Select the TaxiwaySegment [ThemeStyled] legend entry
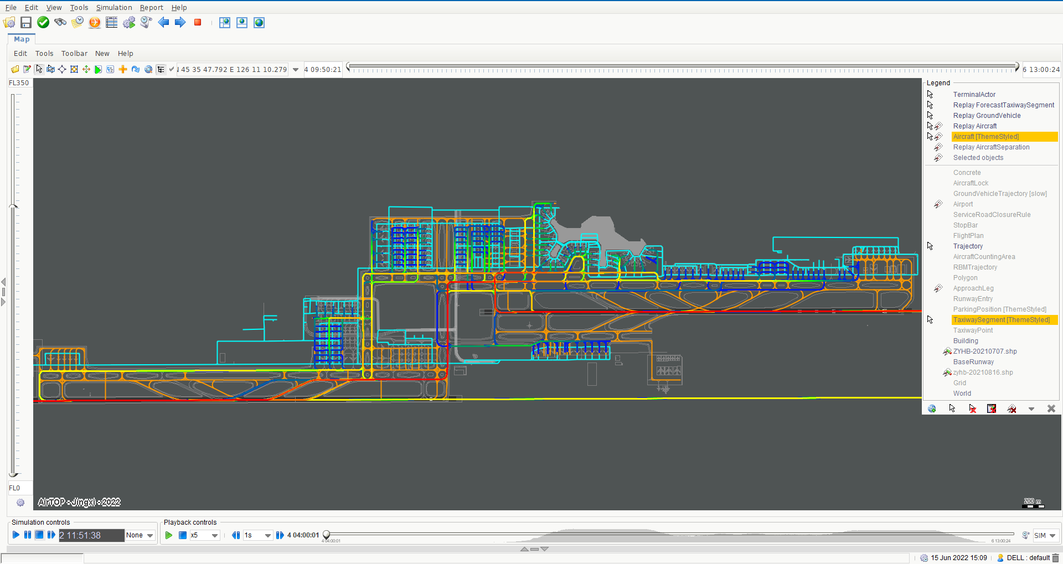This screenshot has height=564, width=1063. pos(1001,320)
